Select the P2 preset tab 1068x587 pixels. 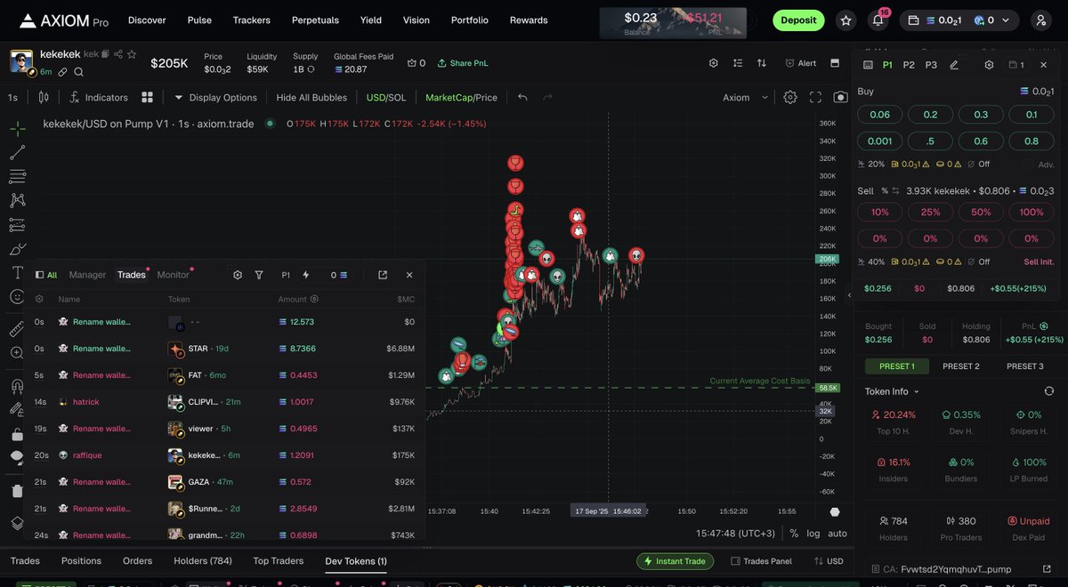[x=909, y=65]
